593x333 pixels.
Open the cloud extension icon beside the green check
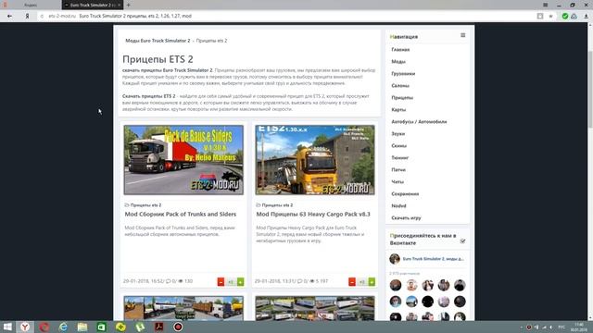click(x=574, y=17)
